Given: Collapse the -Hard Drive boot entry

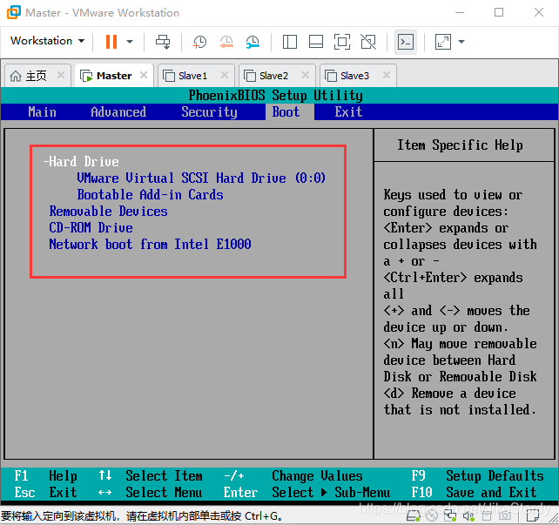Looking at the screenshot, I should pos(81,161).
